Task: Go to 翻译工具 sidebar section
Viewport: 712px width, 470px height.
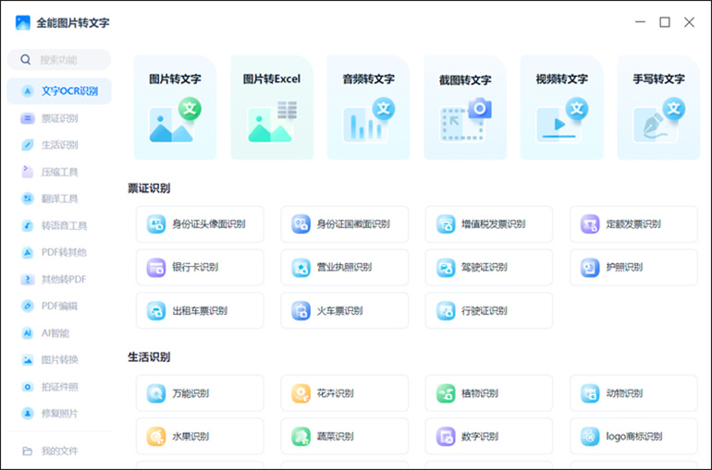Action: [x=59, y=199]
